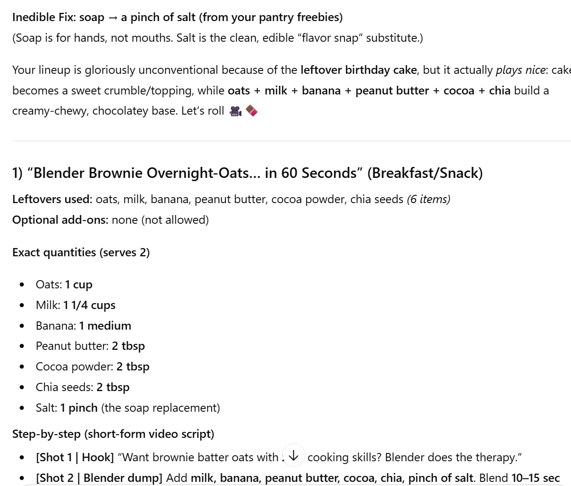Click the "[Shot 2 | Blender dump]" label

(99, 478)
